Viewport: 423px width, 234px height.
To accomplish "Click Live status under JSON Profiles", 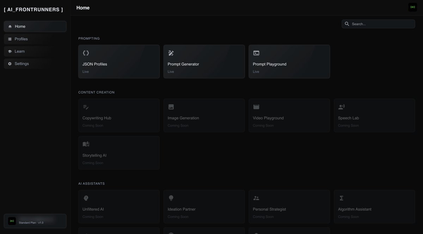I will pos(86,72).
